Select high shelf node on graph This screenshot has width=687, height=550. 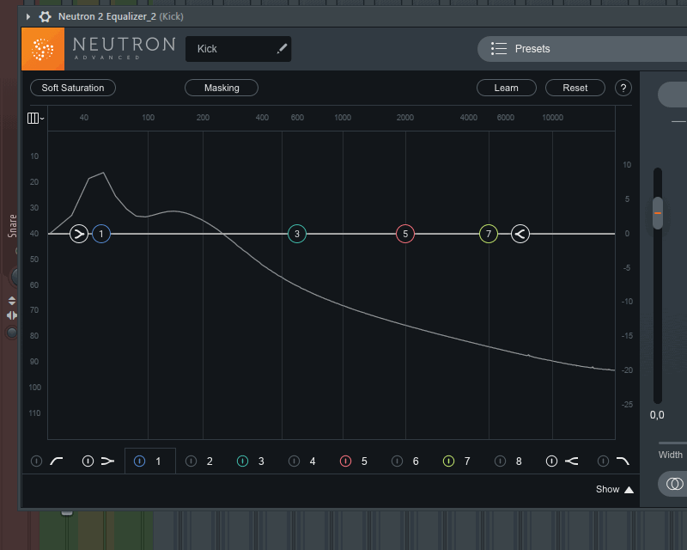[x=520, y=234]
